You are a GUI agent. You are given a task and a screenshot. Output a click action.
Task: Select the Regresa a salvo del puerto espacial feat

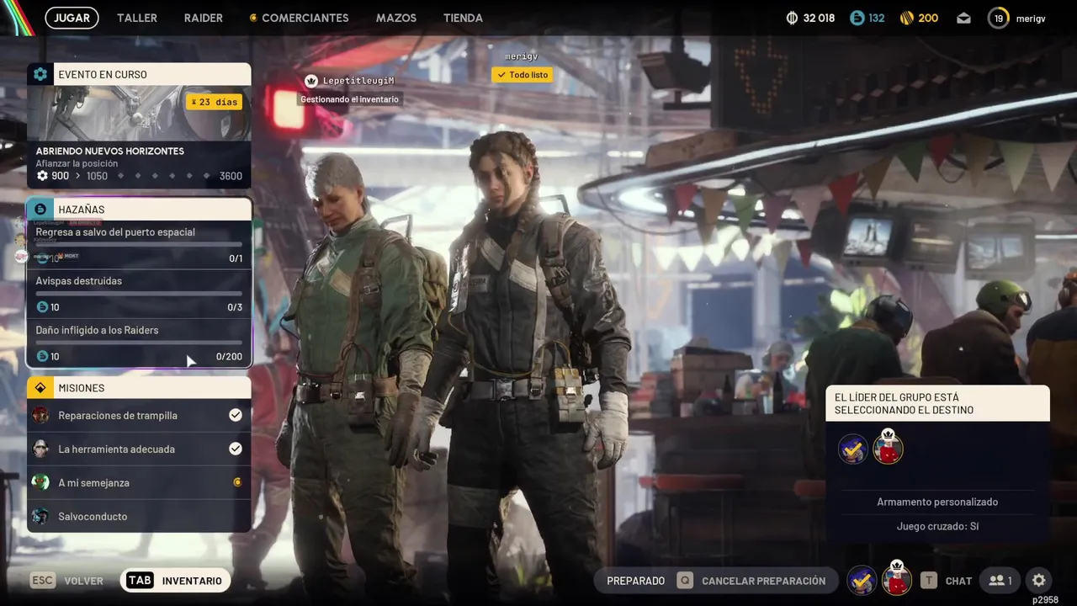(x=139, y=245)
